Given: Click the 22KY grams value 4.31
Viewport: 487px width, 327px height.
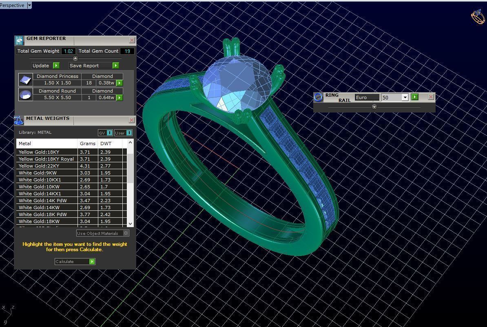Looking at the screenshot, I should point(85,166).
